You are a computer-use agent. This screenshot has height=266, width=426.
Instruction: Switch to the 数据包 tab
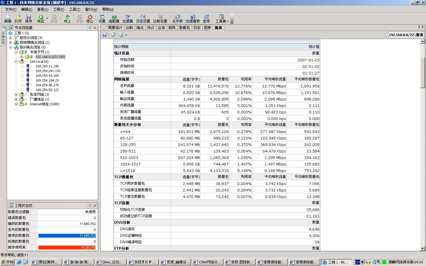pos(184,28)
